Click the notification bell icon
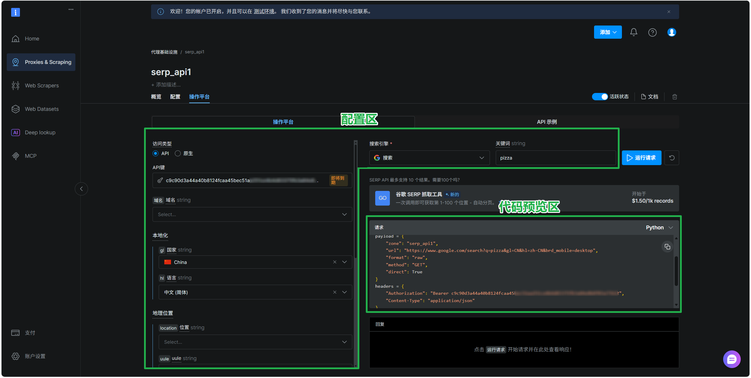751x378 pixels. (x=633, y=32)
